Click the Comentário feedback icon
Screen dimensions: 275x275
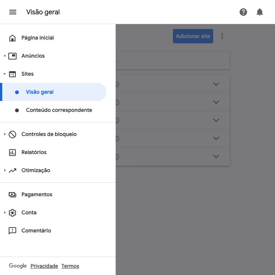point(12,231)
